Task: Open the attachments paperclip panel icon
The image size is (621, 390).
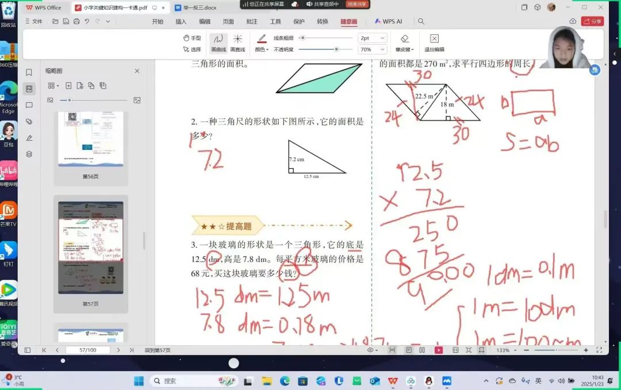Action: pyautogui.click(x=29, y=121)
